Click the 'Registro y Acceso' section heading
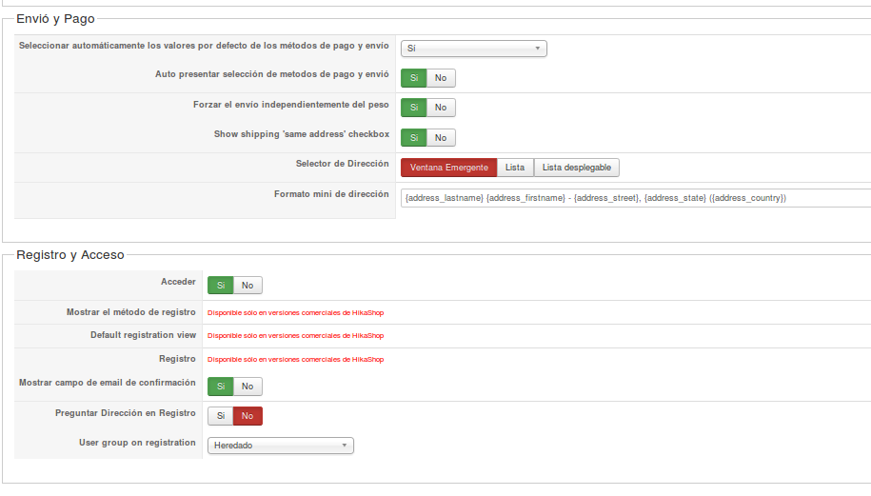 click(70, 255)
